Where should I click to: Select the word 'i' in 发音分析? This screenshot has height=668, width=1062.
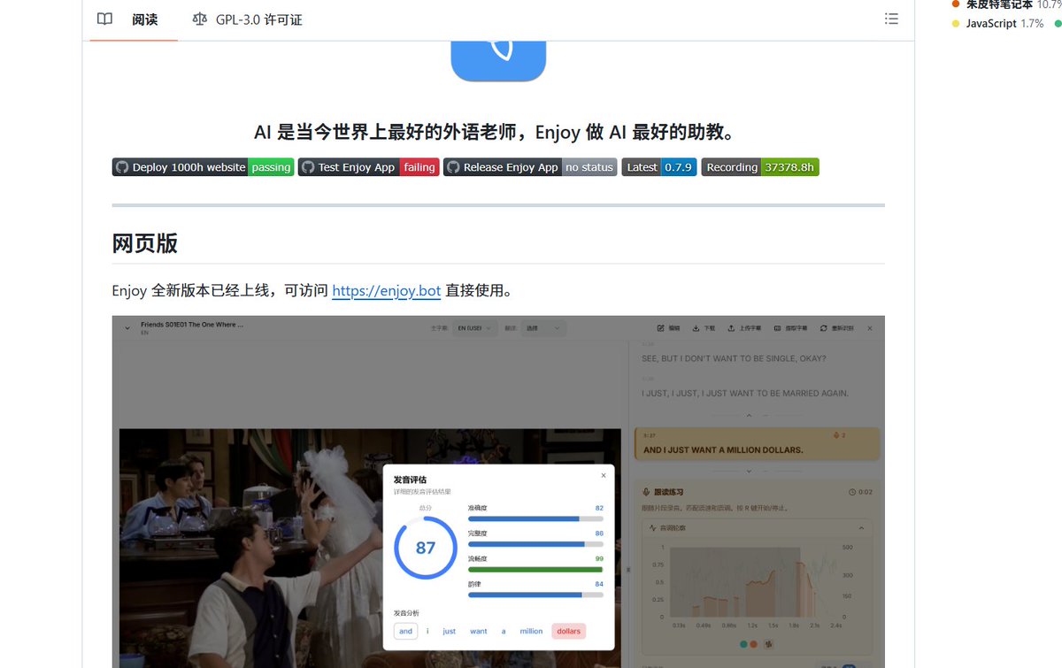click(427, 631)
